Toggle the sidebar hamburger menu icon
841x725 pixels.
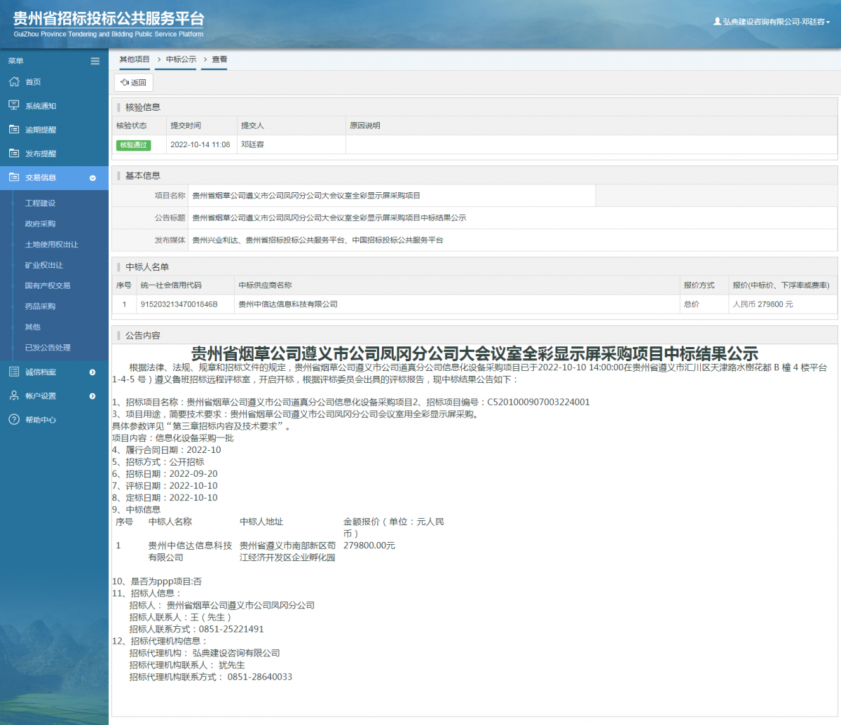[95, 61]
